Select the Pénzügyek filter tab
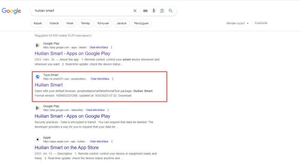This screenshot has width=301, height=166. 141,23
